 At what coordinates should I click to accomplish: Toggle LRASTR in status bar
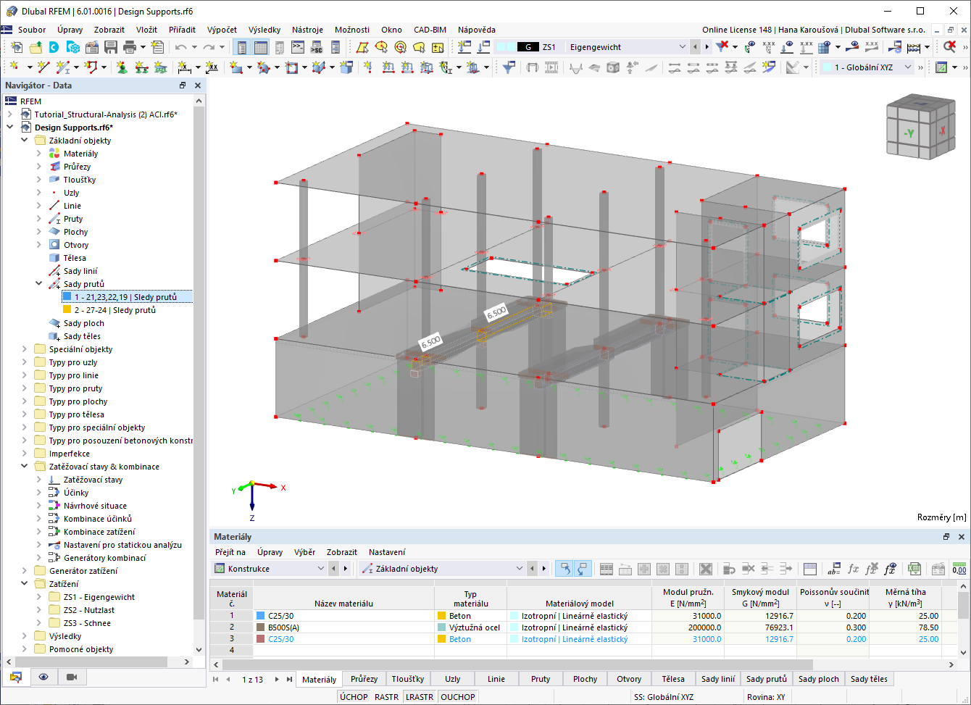pyautogui.click(x=420, y=697)
